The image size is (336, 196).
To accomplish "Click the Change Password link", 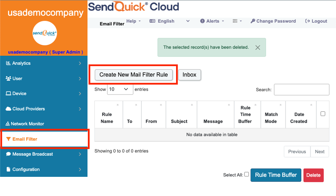I will pyautogui.click(x=273, y=21).
